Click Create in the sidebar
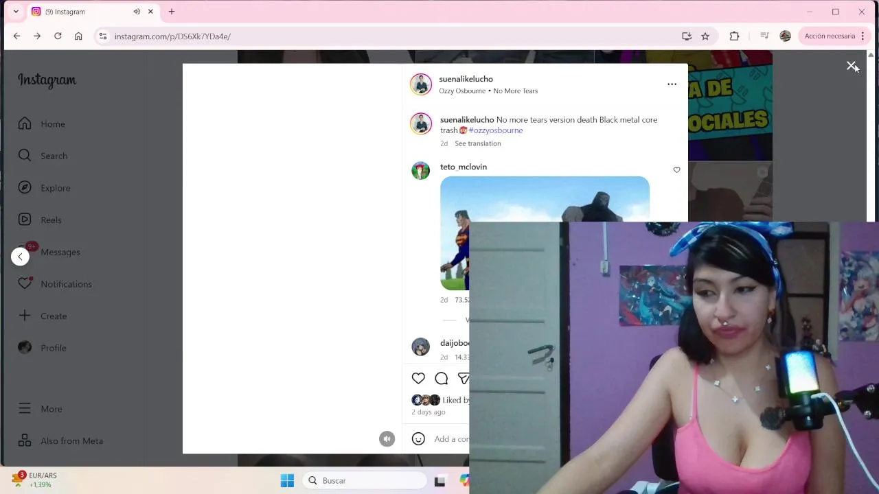The image size is (879, 494). click(x=43, y=316)
